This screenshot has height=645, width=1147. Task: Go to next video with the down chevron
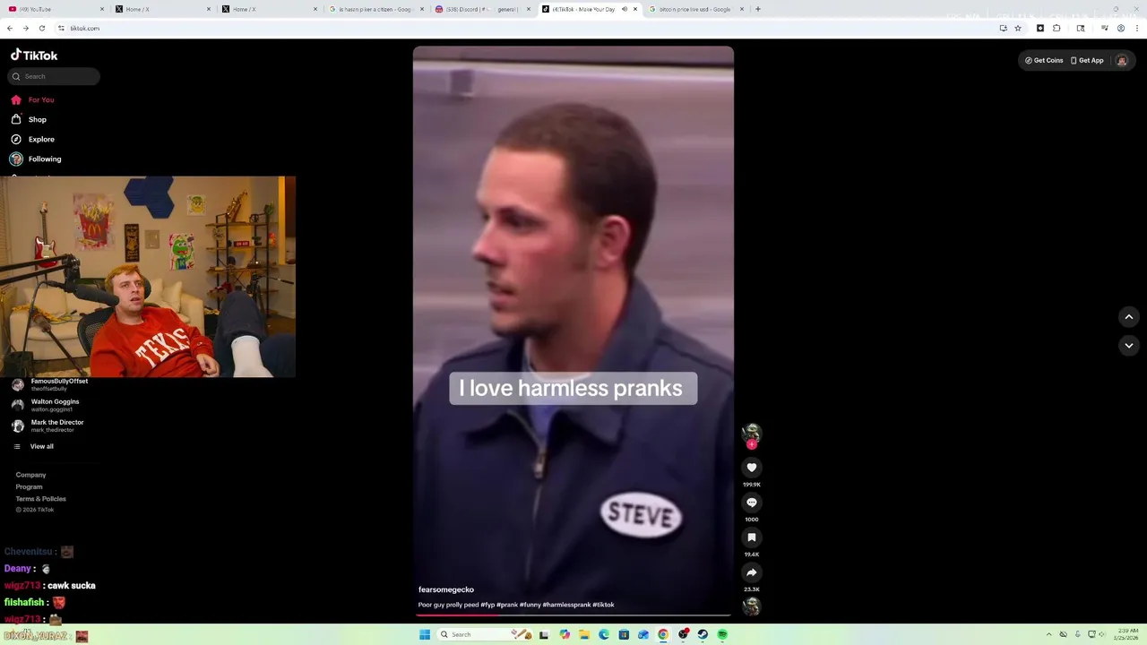point(1129,346)
